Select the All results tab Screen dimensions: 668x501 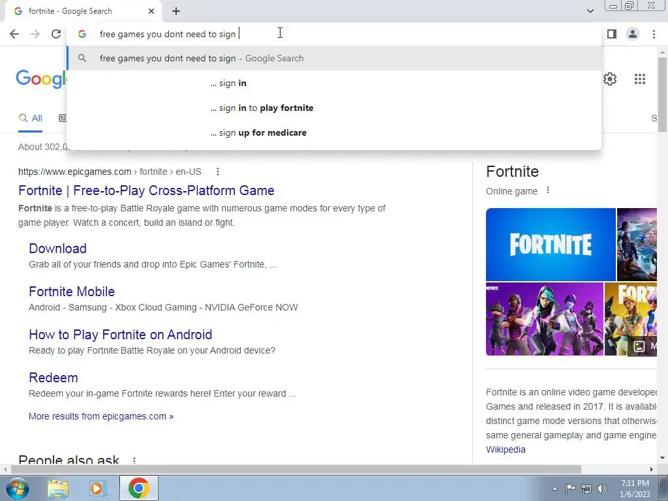(x=30, y=119)
